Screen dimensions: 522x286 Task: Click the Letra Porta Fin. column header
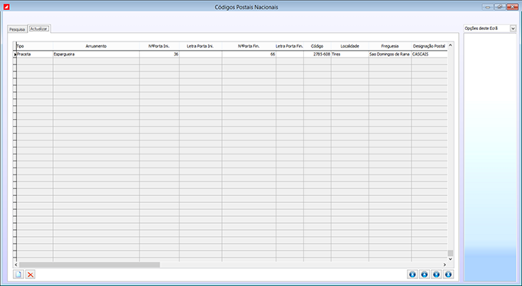tap(289, 46)
